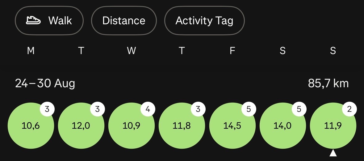Click the white selection triangle under Sunday
The width and height of the screenshot is (364, 161).
[333, 153]
